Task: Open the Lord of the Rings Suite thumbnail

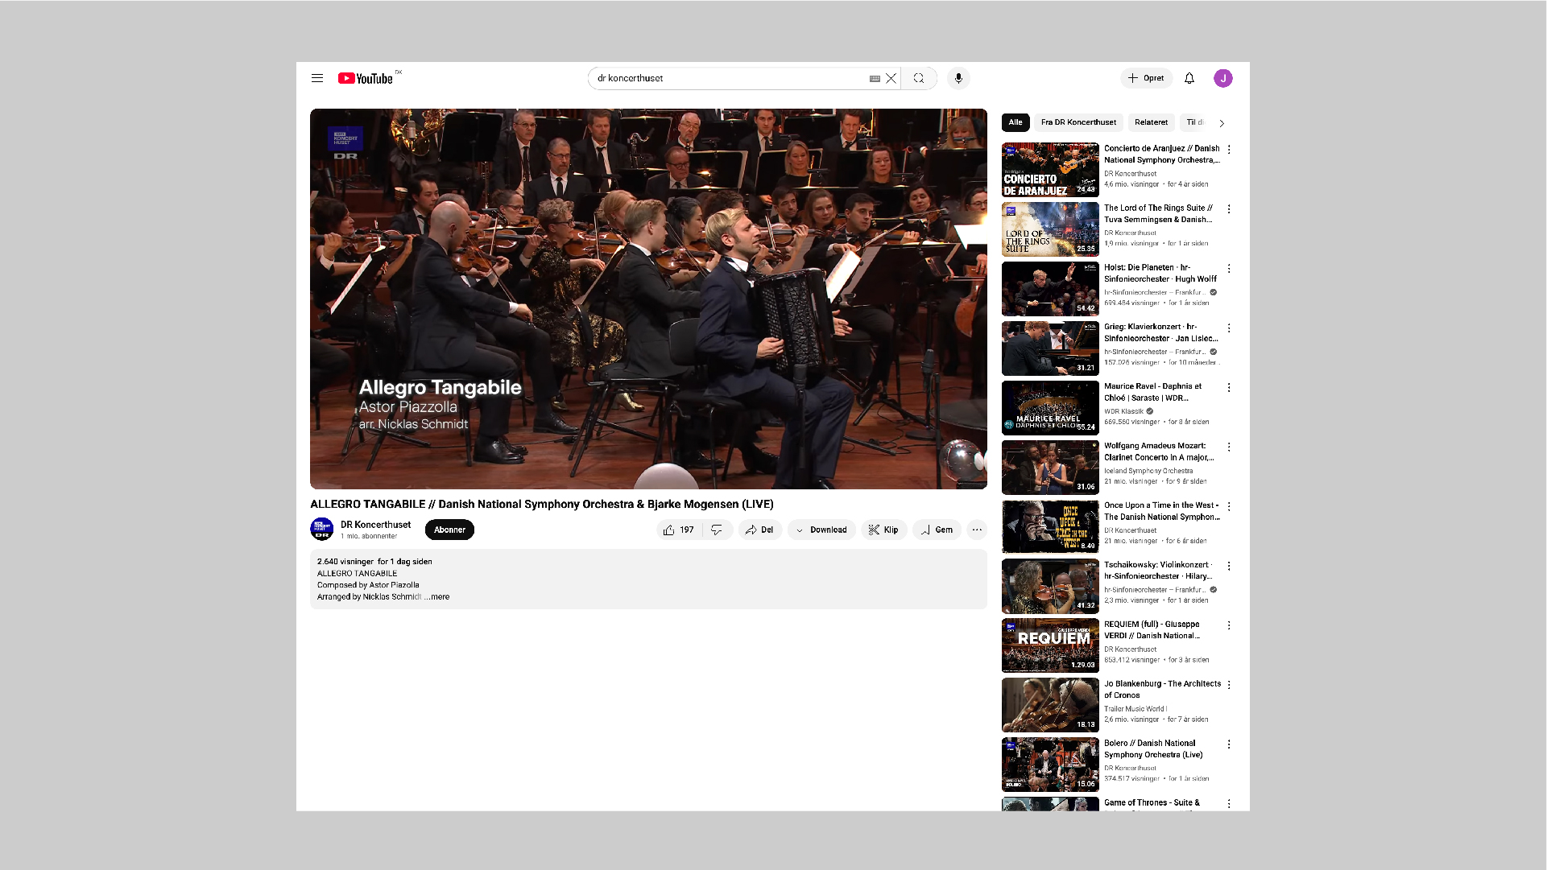Action: 1050,229
